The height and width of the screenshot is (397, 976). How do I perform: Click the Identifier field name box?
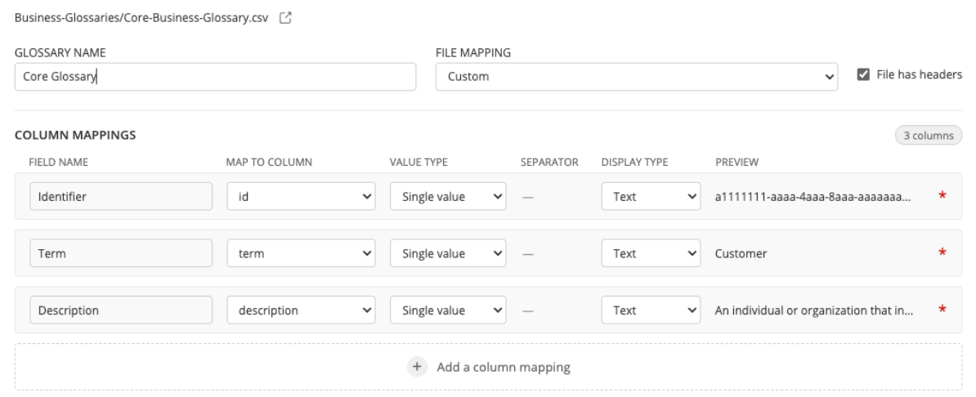pyautogui.click(x=120, y=197)
